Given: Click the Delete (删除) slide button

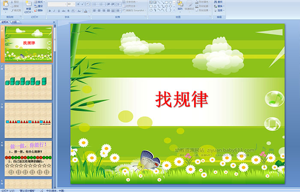Looking at the screenshot, I should pos(39,10).
